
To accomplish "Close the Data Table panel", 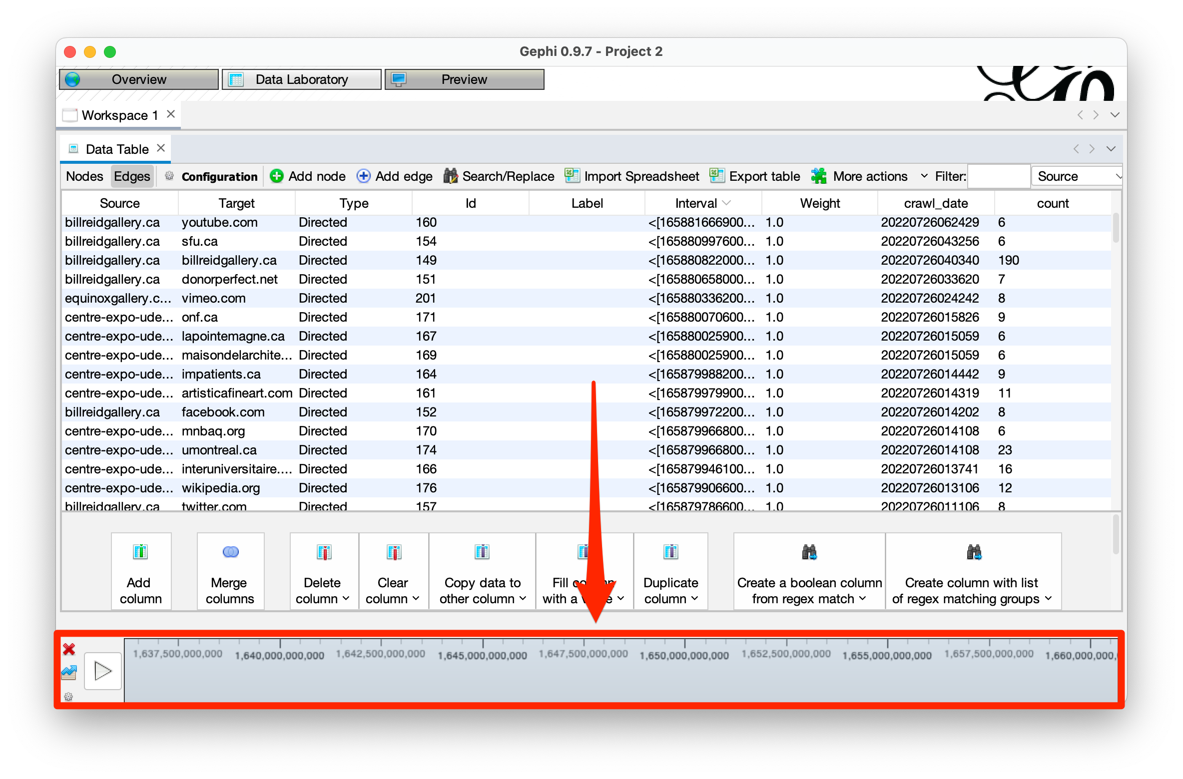I will 161,148.
